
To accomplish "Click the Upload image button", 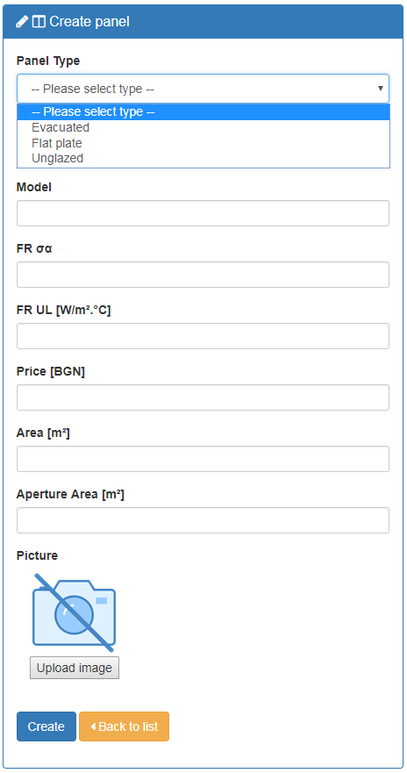I will (x=75, y=668).
